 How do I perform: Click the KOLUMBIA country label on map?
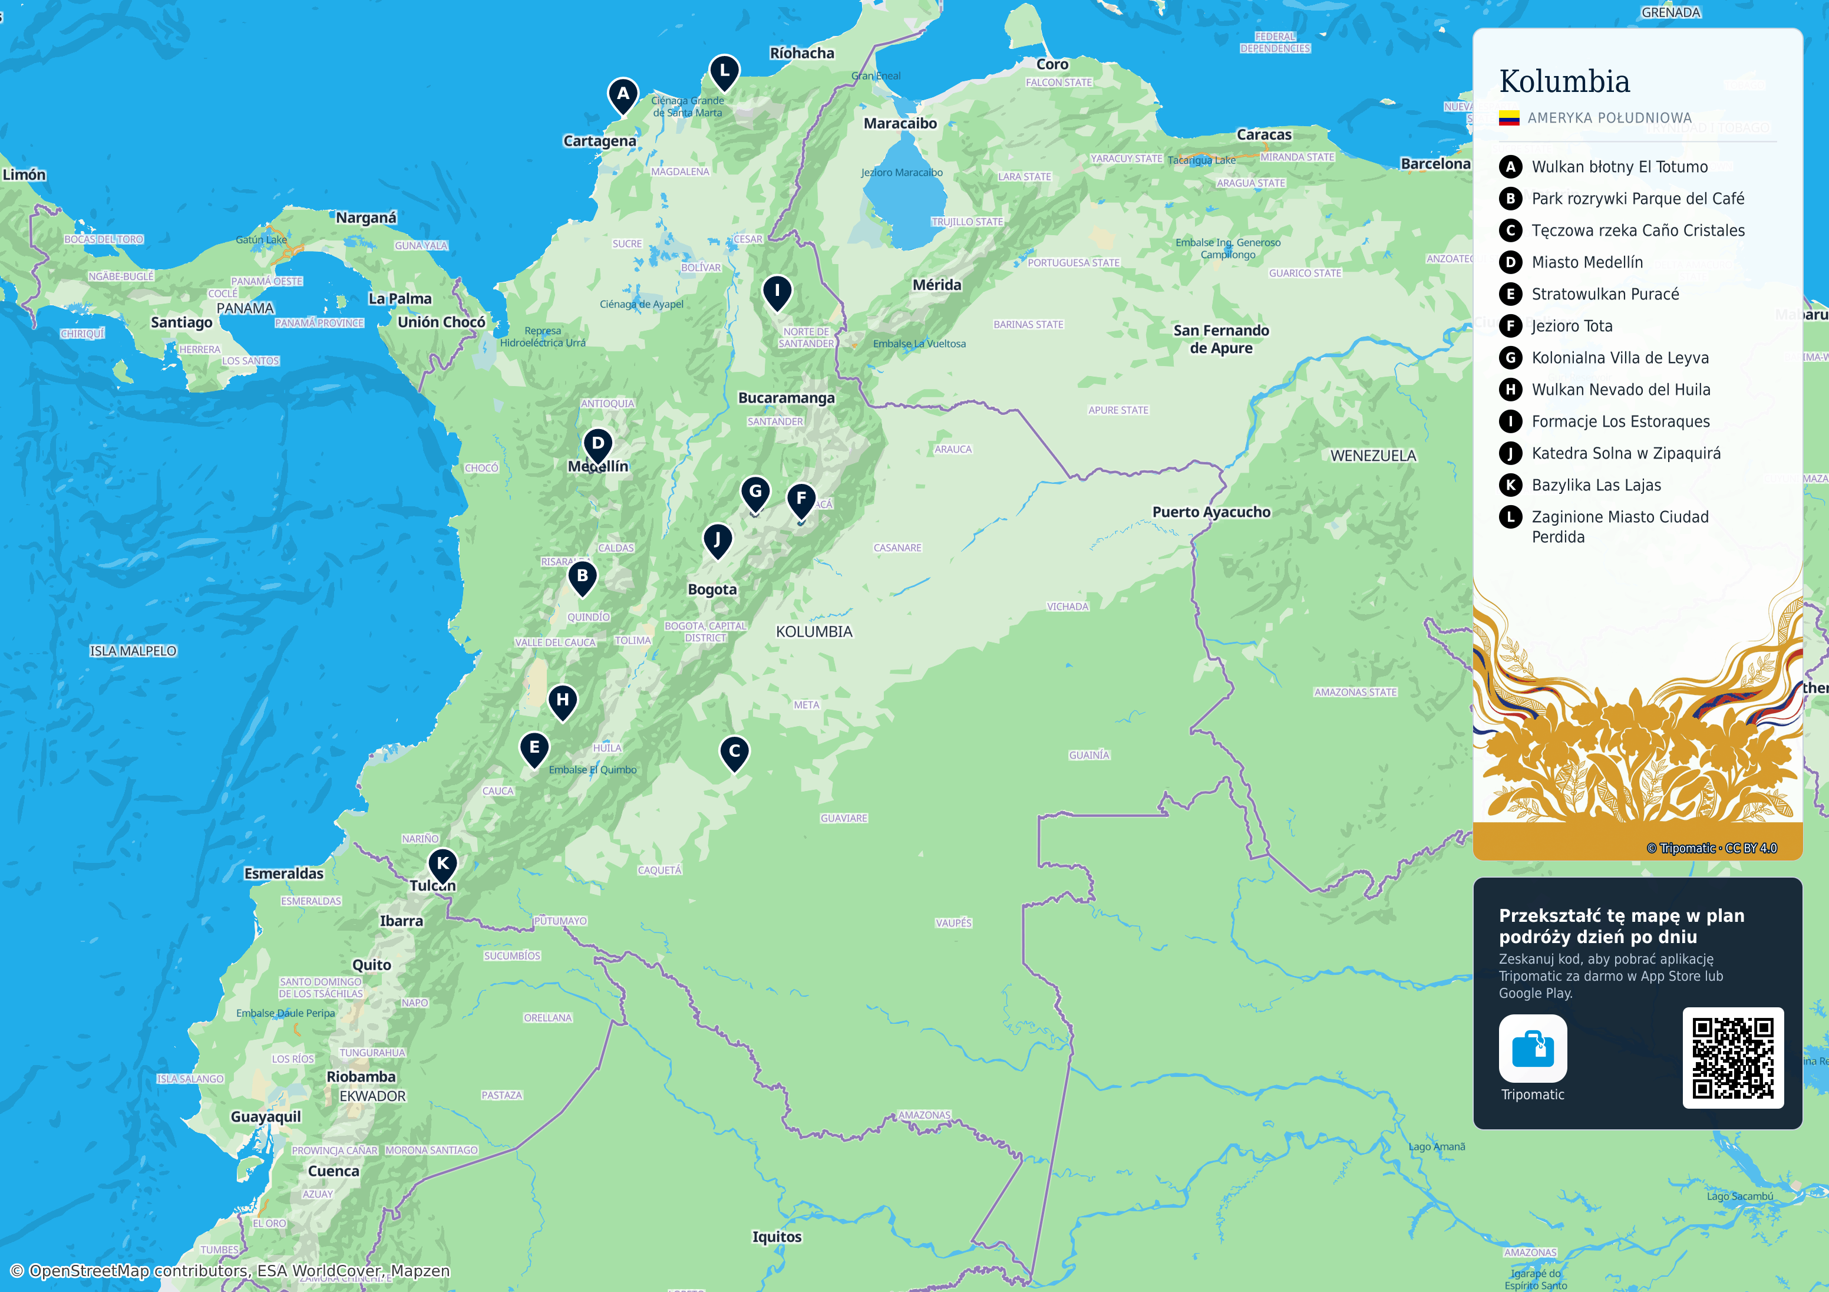pyautogui.click(x=814, y=632)
